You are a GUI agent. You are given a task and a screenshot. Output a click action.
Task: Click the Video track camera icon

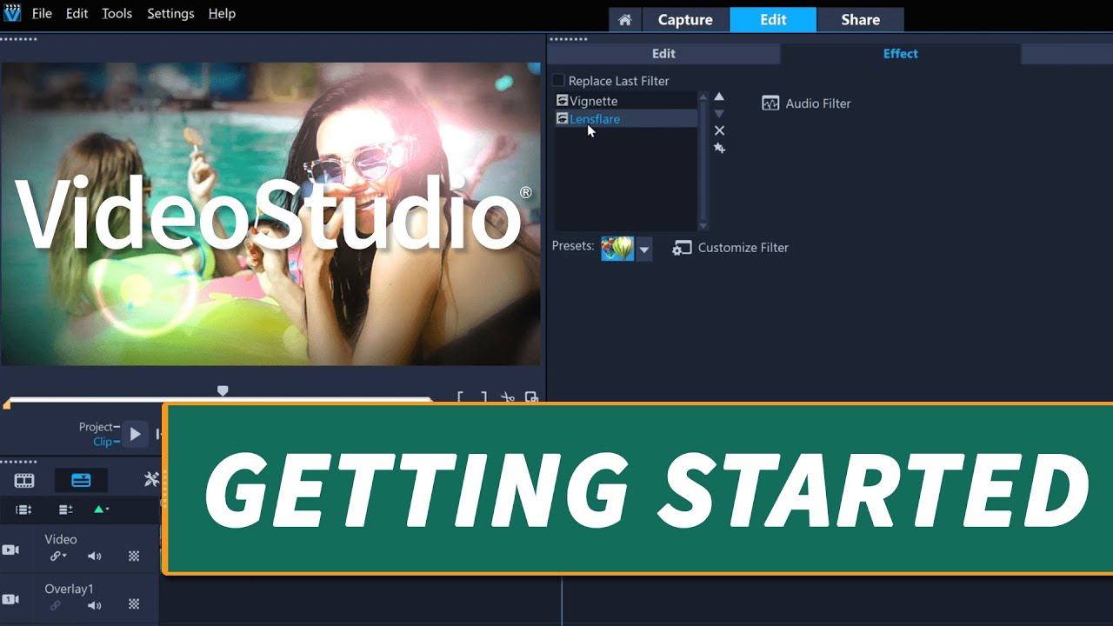coord(10,550)
